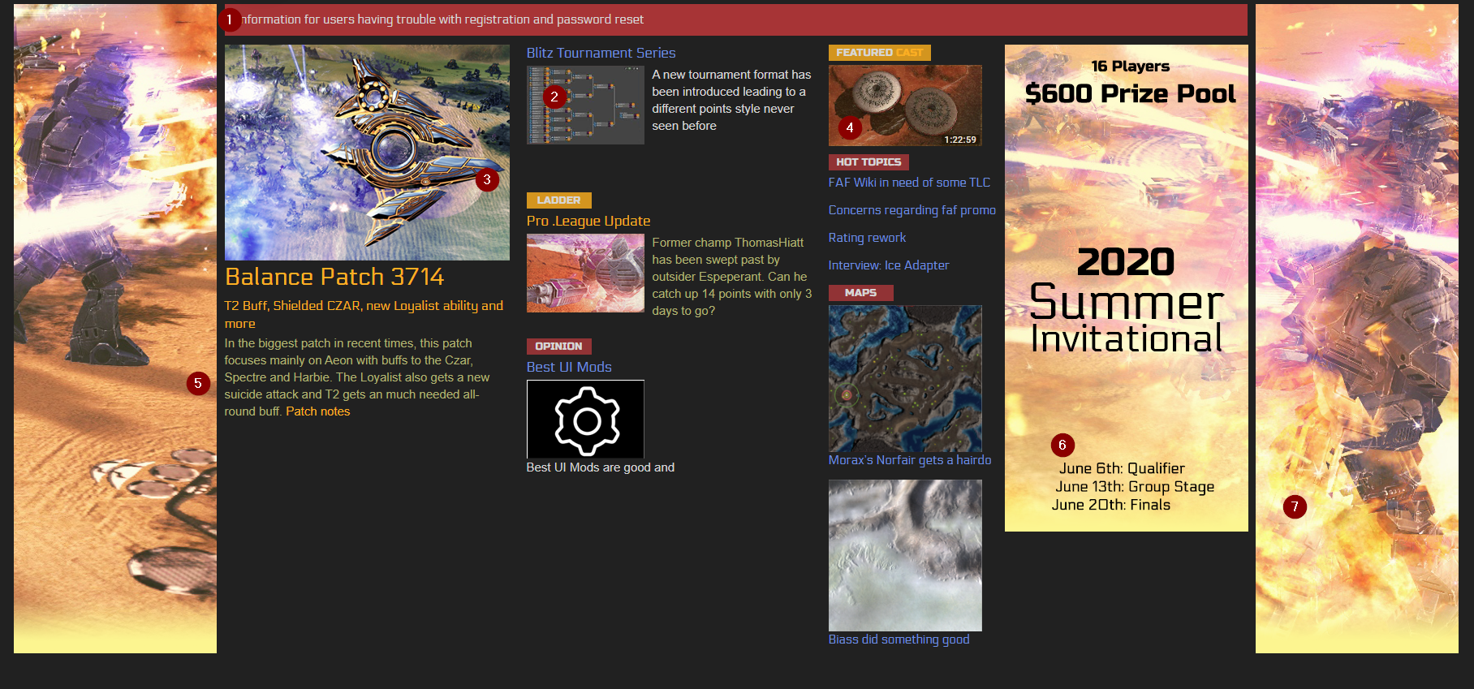Select 'Former champ ThomasHiatt' description text

(731, 277)
